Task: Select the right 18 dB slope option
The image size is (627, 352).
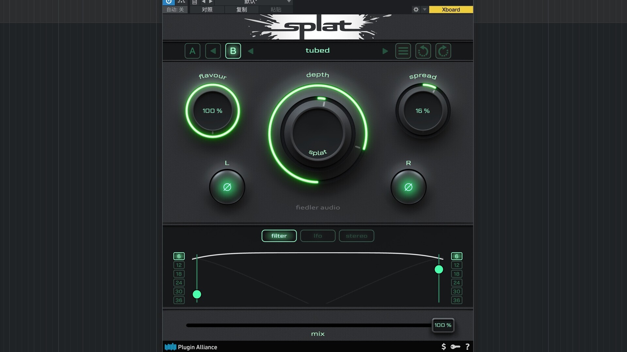Action: (x=457, y=274)
